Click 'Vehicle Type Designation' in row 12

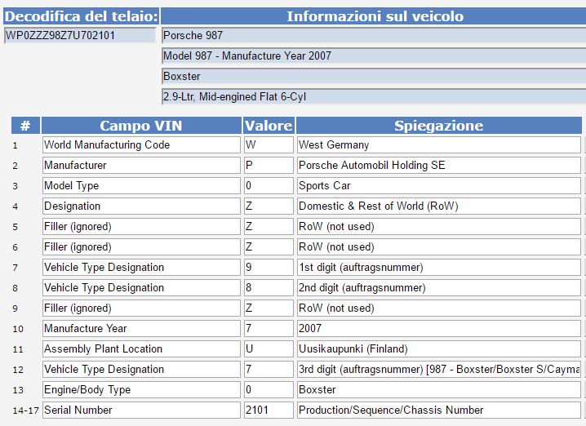tap(141, 369)
